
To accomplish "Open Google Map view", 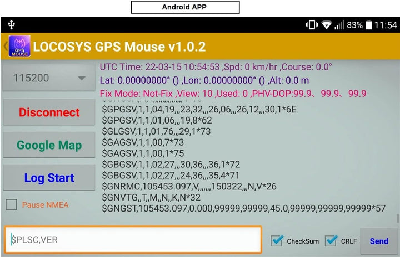I will (49, 145).
